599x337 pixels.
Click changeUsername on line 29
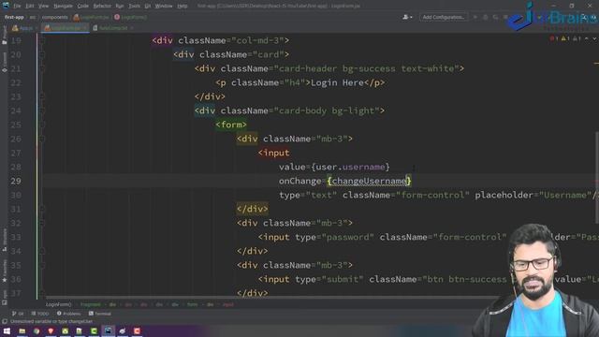pyautogui.click(x=369, y=181)
